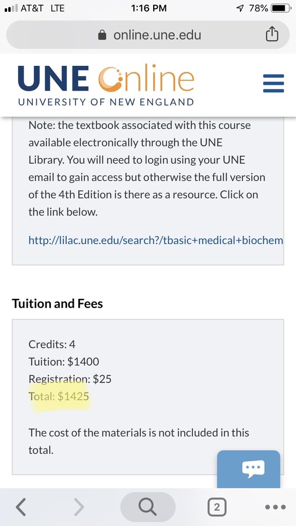Tap the Tuition: $1400 line

[64, 362]
